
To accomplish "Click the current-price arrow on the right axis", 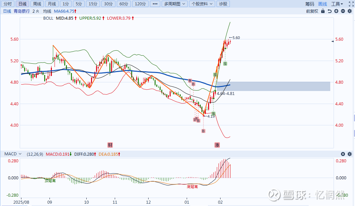I will [332, 41].
